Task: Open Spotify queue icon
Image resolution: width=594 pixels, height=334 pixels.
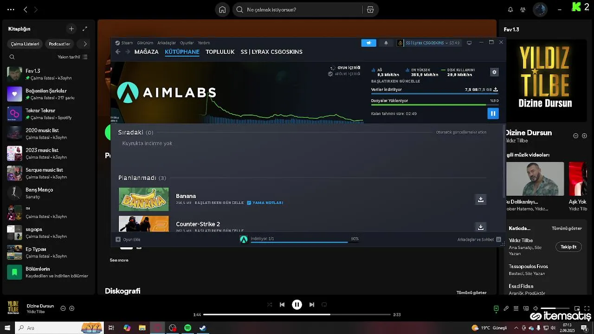Action: click(x=516, y=308)
